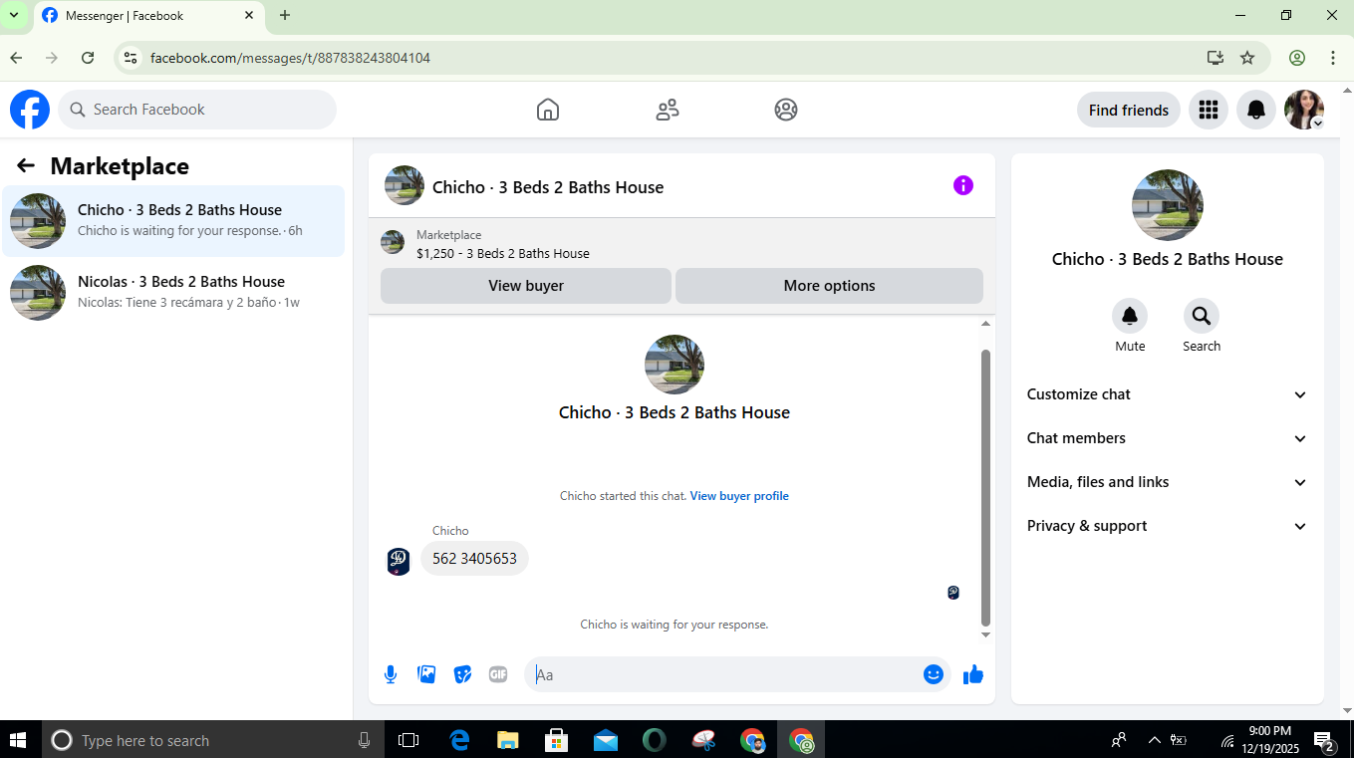This screenshot has height=758, width=1354.
Task: Click Chicho's avatar beside the message
Action: 399,562
